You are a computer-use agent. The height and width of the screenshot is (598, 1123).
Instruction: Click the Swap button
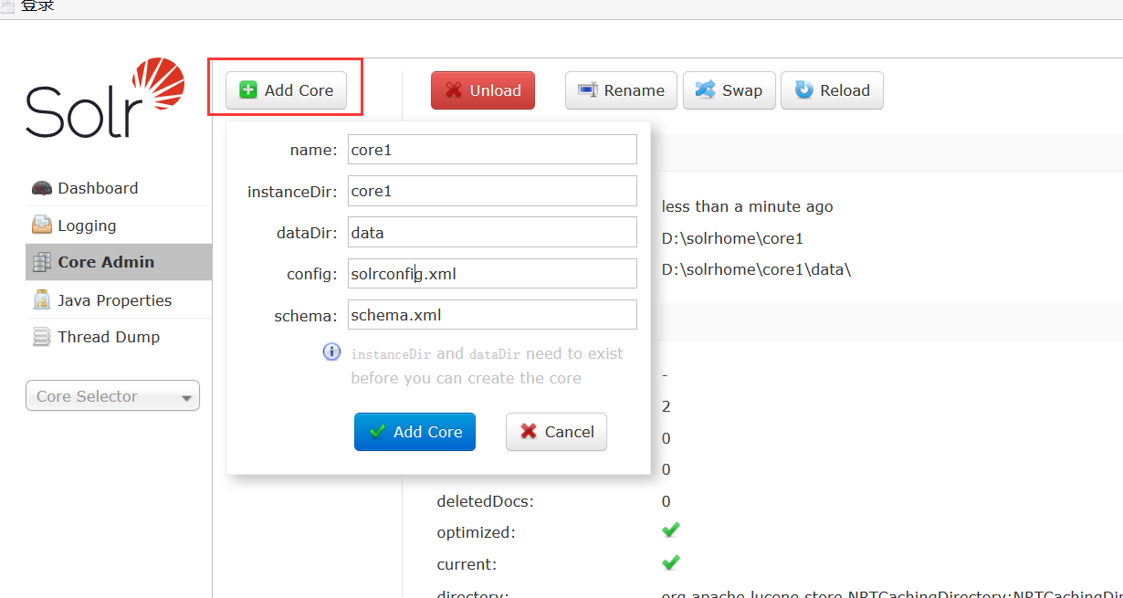729,90
